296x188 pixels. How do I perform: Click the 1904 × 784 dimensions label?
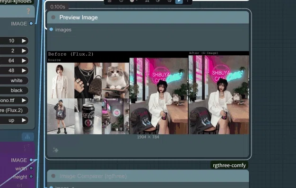click(148, 137)
